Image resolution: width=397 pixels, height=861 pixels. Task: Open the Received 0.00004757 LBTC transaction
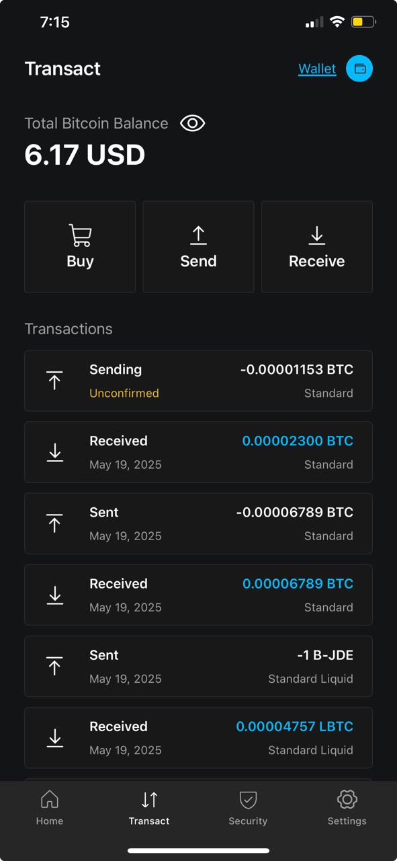point(198,737)
